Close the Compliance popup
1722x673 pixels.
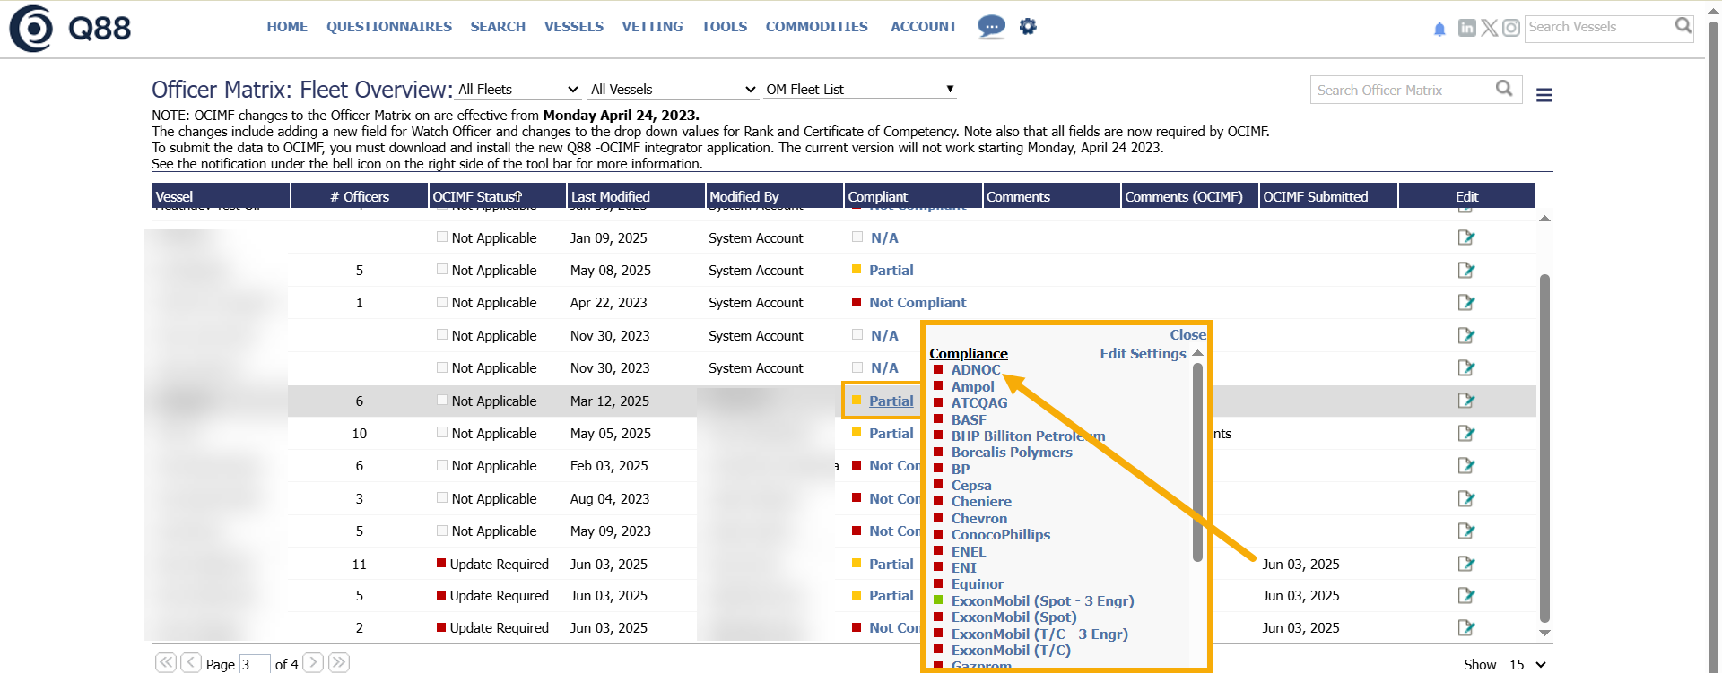1187,335
